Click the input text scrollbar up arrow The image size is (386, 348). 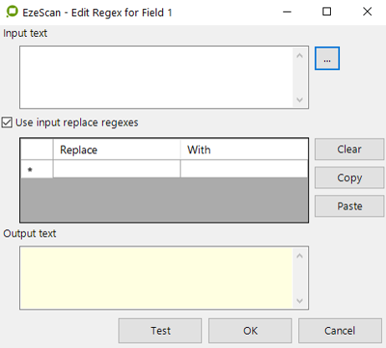[300, 56]
